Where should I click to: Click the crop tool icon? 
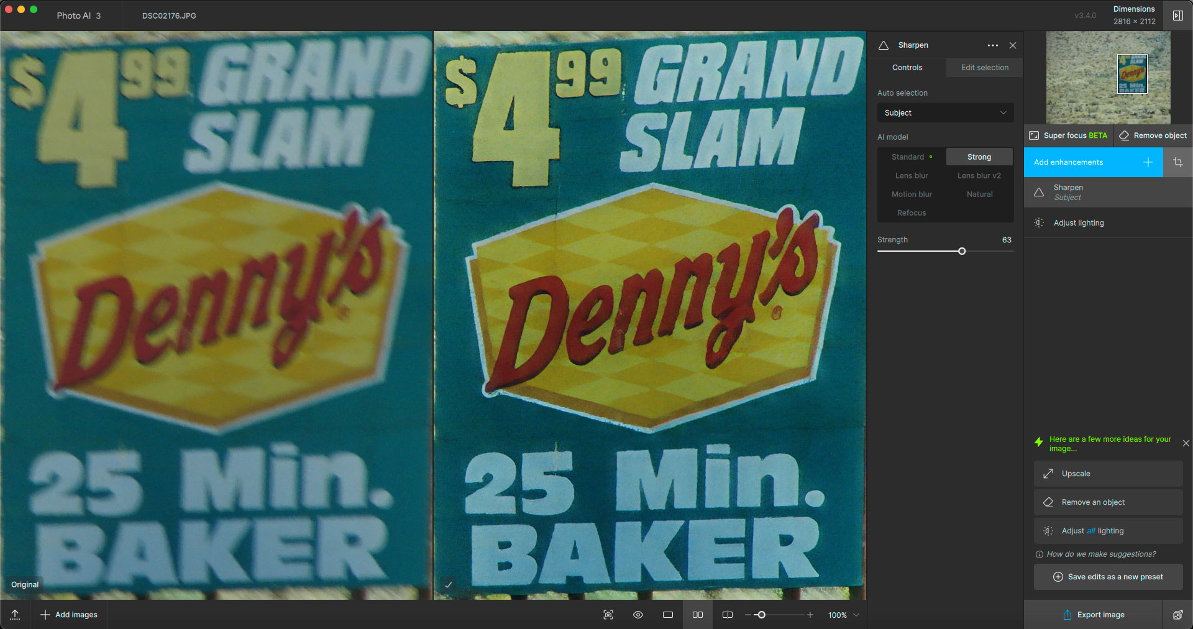pyautogui.click(x=1178, y=162)
